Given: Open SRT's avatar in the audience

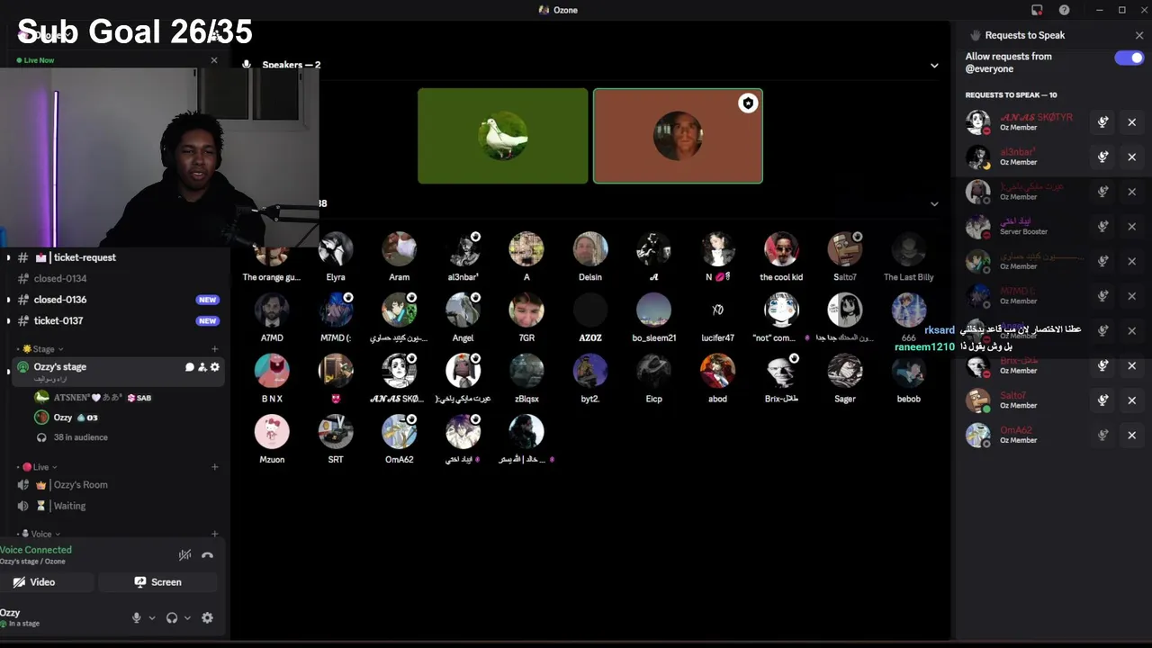Looking at the screenshot, I should tap(336, 432).
